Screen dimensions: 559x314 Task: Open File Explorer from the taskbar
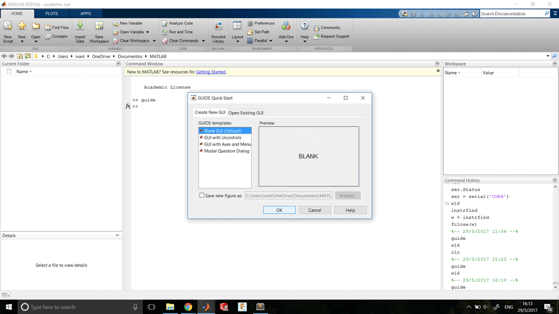[x=170, y=307]
